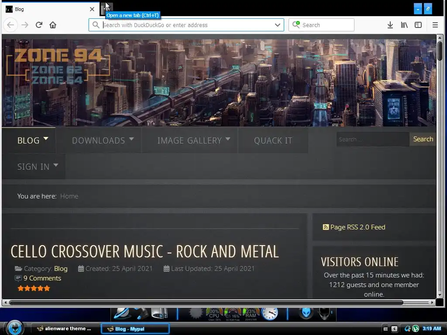Viewport: 447px width, 335px height.
Task: Expand the DOWNLOADS menu arrow
Action: 131,139
